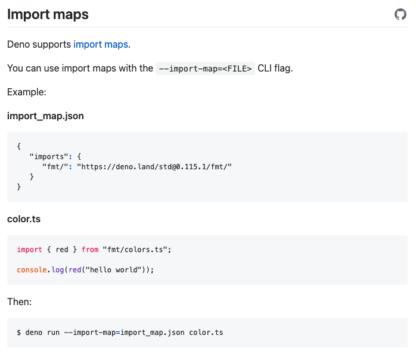Image resolution: width=416 pixels, height=354 pixels.
Task: Click "--import-map=import_map.json" argument in the command
Action: click(x=124, y=333)
